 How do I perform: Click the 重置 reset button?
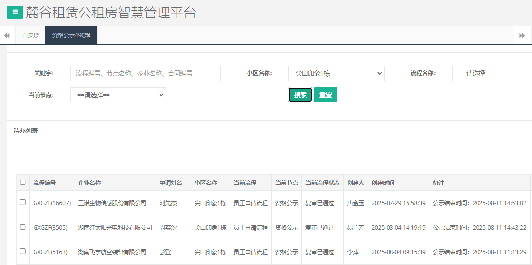pos(325,95)
